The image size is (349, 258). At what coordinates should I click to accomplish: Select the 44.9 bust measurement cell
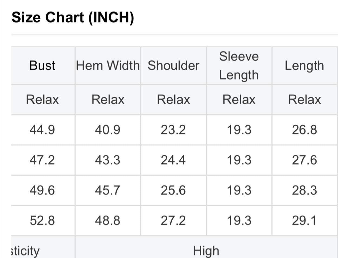point(42,130)
